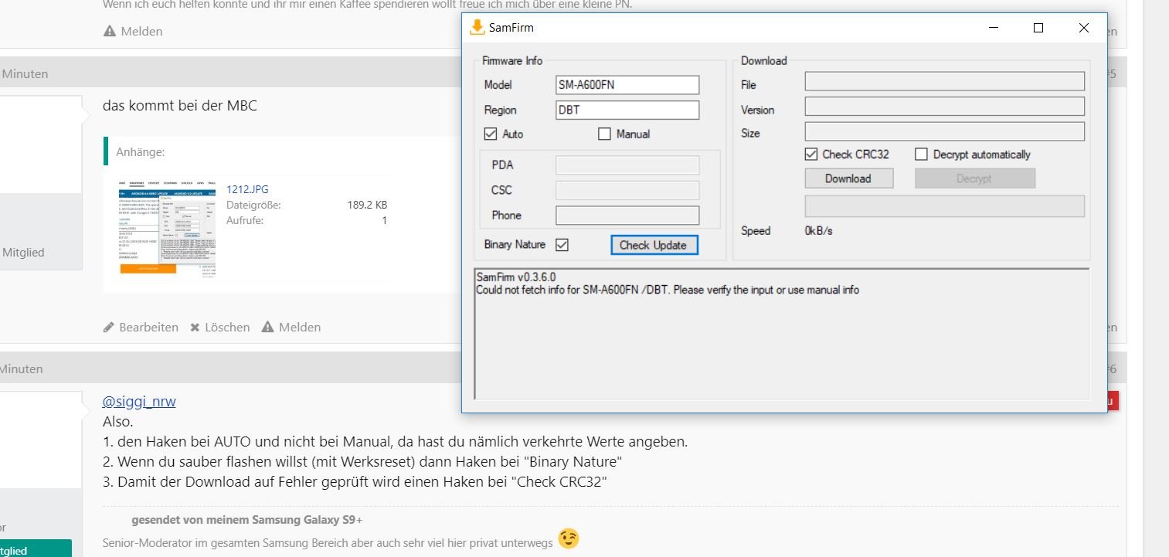Uncheck the Check CRC32 checkbox

(x=810, y=155)
